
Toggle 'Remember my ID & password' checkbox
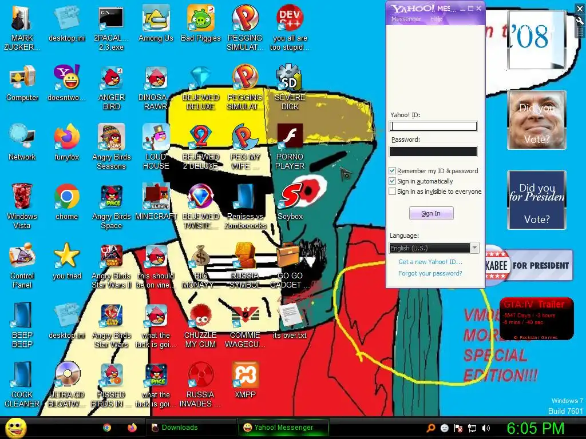[x=392, y=170]
